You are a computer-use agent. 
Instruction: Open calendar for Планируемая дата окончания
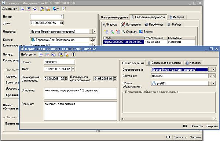[115, 78]
